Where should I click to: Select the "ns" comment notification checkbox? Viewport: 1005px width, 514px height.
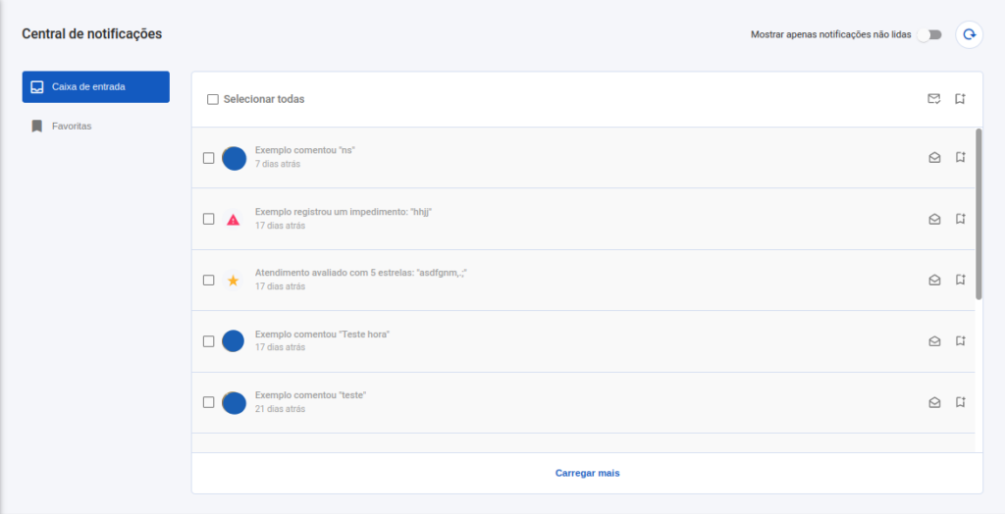click(x=208, y=158)
